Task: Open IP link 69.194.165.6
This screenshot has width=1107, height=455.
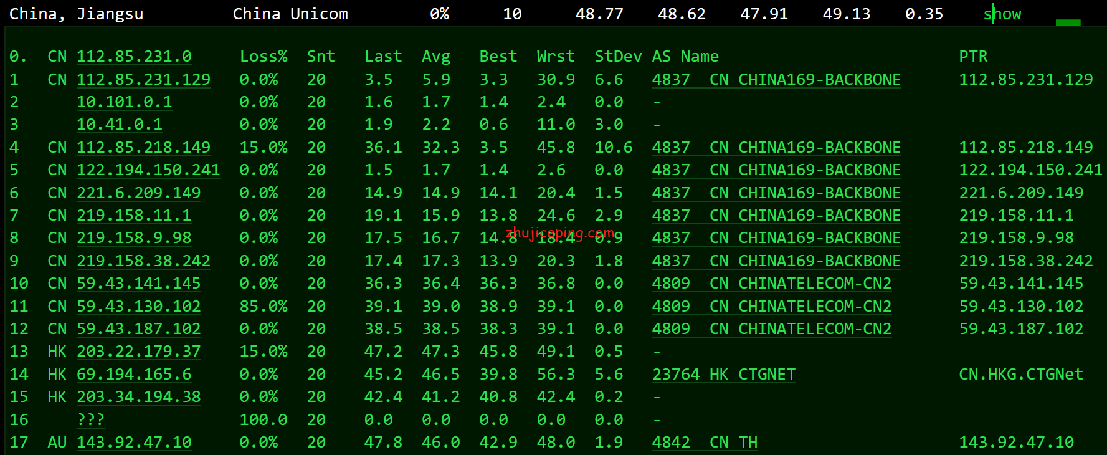Action: click(x=134, y=375)
